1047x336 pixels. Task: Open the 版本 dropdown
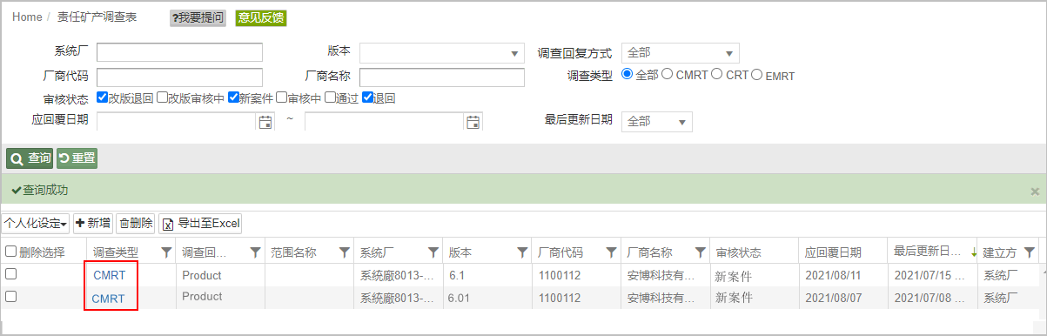coord(442,52)
